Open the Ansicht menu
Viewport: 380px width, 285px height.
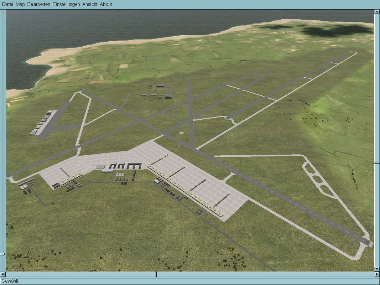90,4
